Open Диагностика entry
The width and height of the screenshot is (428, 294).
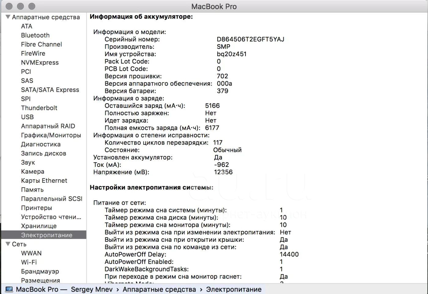coord(41,144)
